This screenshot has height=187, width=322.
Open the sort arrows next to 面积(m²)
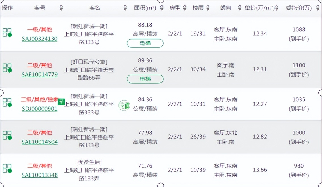(x=162, y=8)
